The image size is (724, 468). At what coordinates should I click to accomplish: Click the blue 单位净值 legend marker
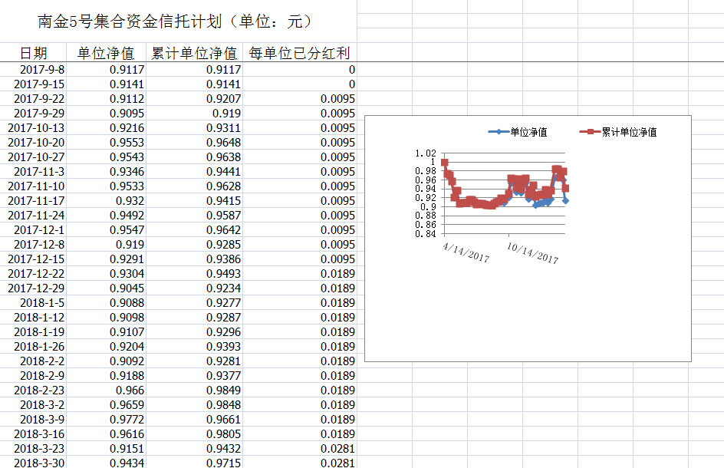point(499,132)
